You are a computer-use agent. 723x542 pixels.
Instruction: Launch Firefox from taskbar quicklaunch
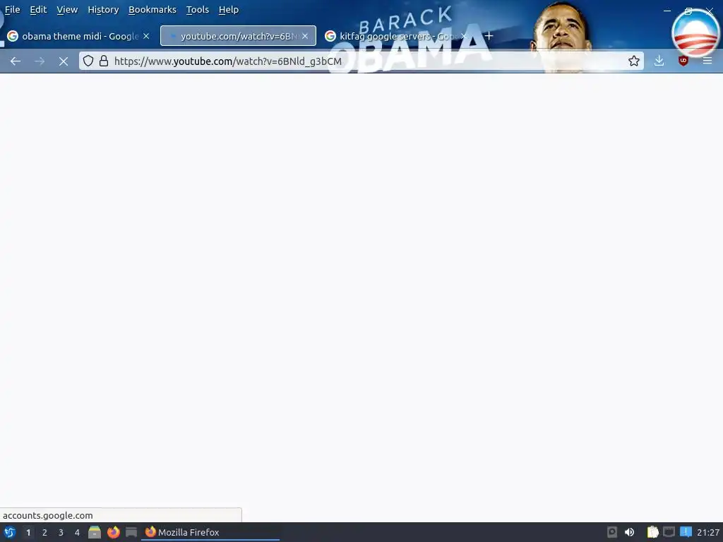114,532
